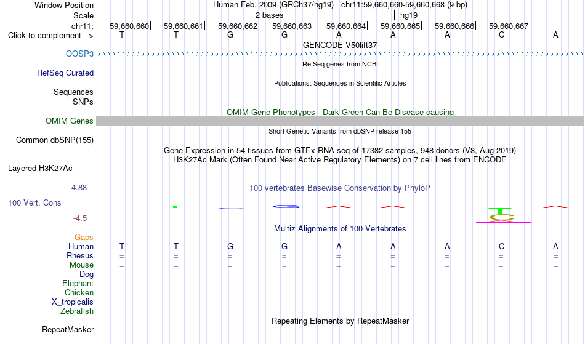Click the 4.88 PhyloP upper scale value
Viewport: 585px width, 344px height.
(79, 188)
